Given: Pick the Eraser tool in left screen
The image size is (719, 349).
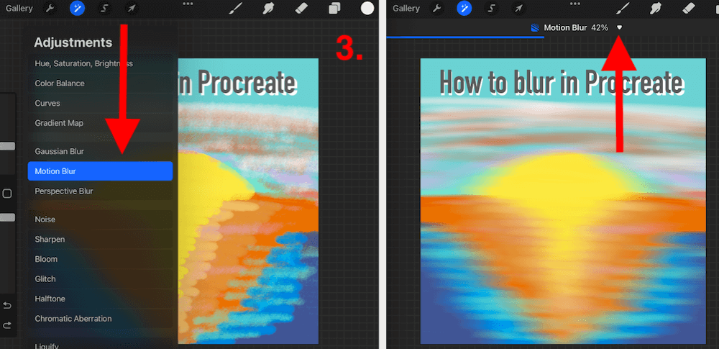Looking at the screenshot, I should [x=301, y=8].
